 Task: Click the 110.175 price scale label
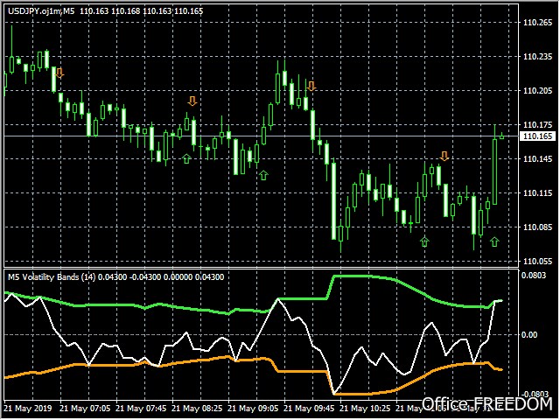[x=537, y=124]
